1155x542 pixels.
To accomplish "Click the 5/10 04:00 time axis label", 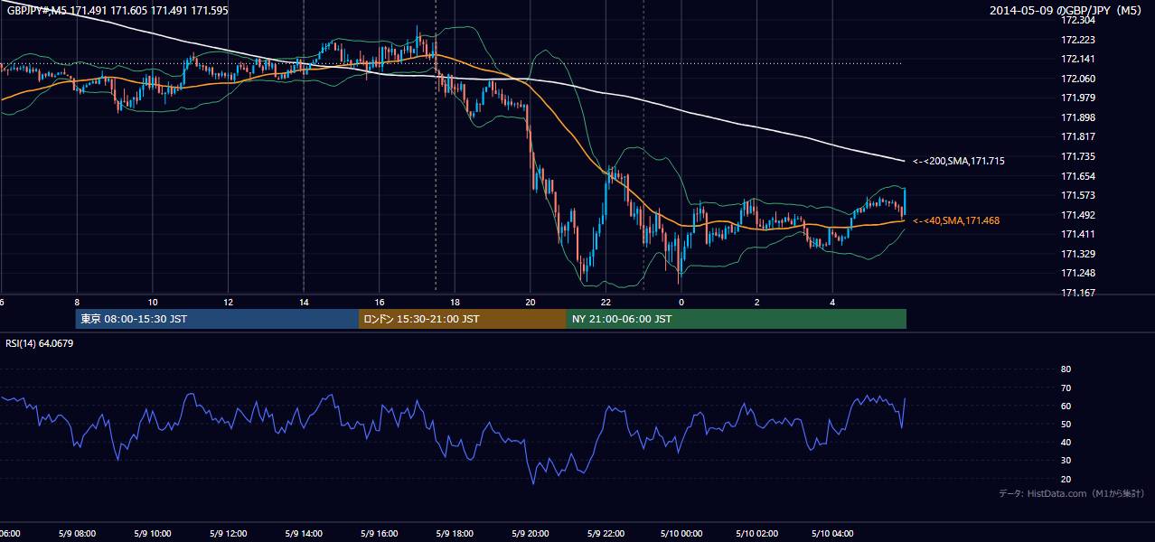I will (832, 533).
